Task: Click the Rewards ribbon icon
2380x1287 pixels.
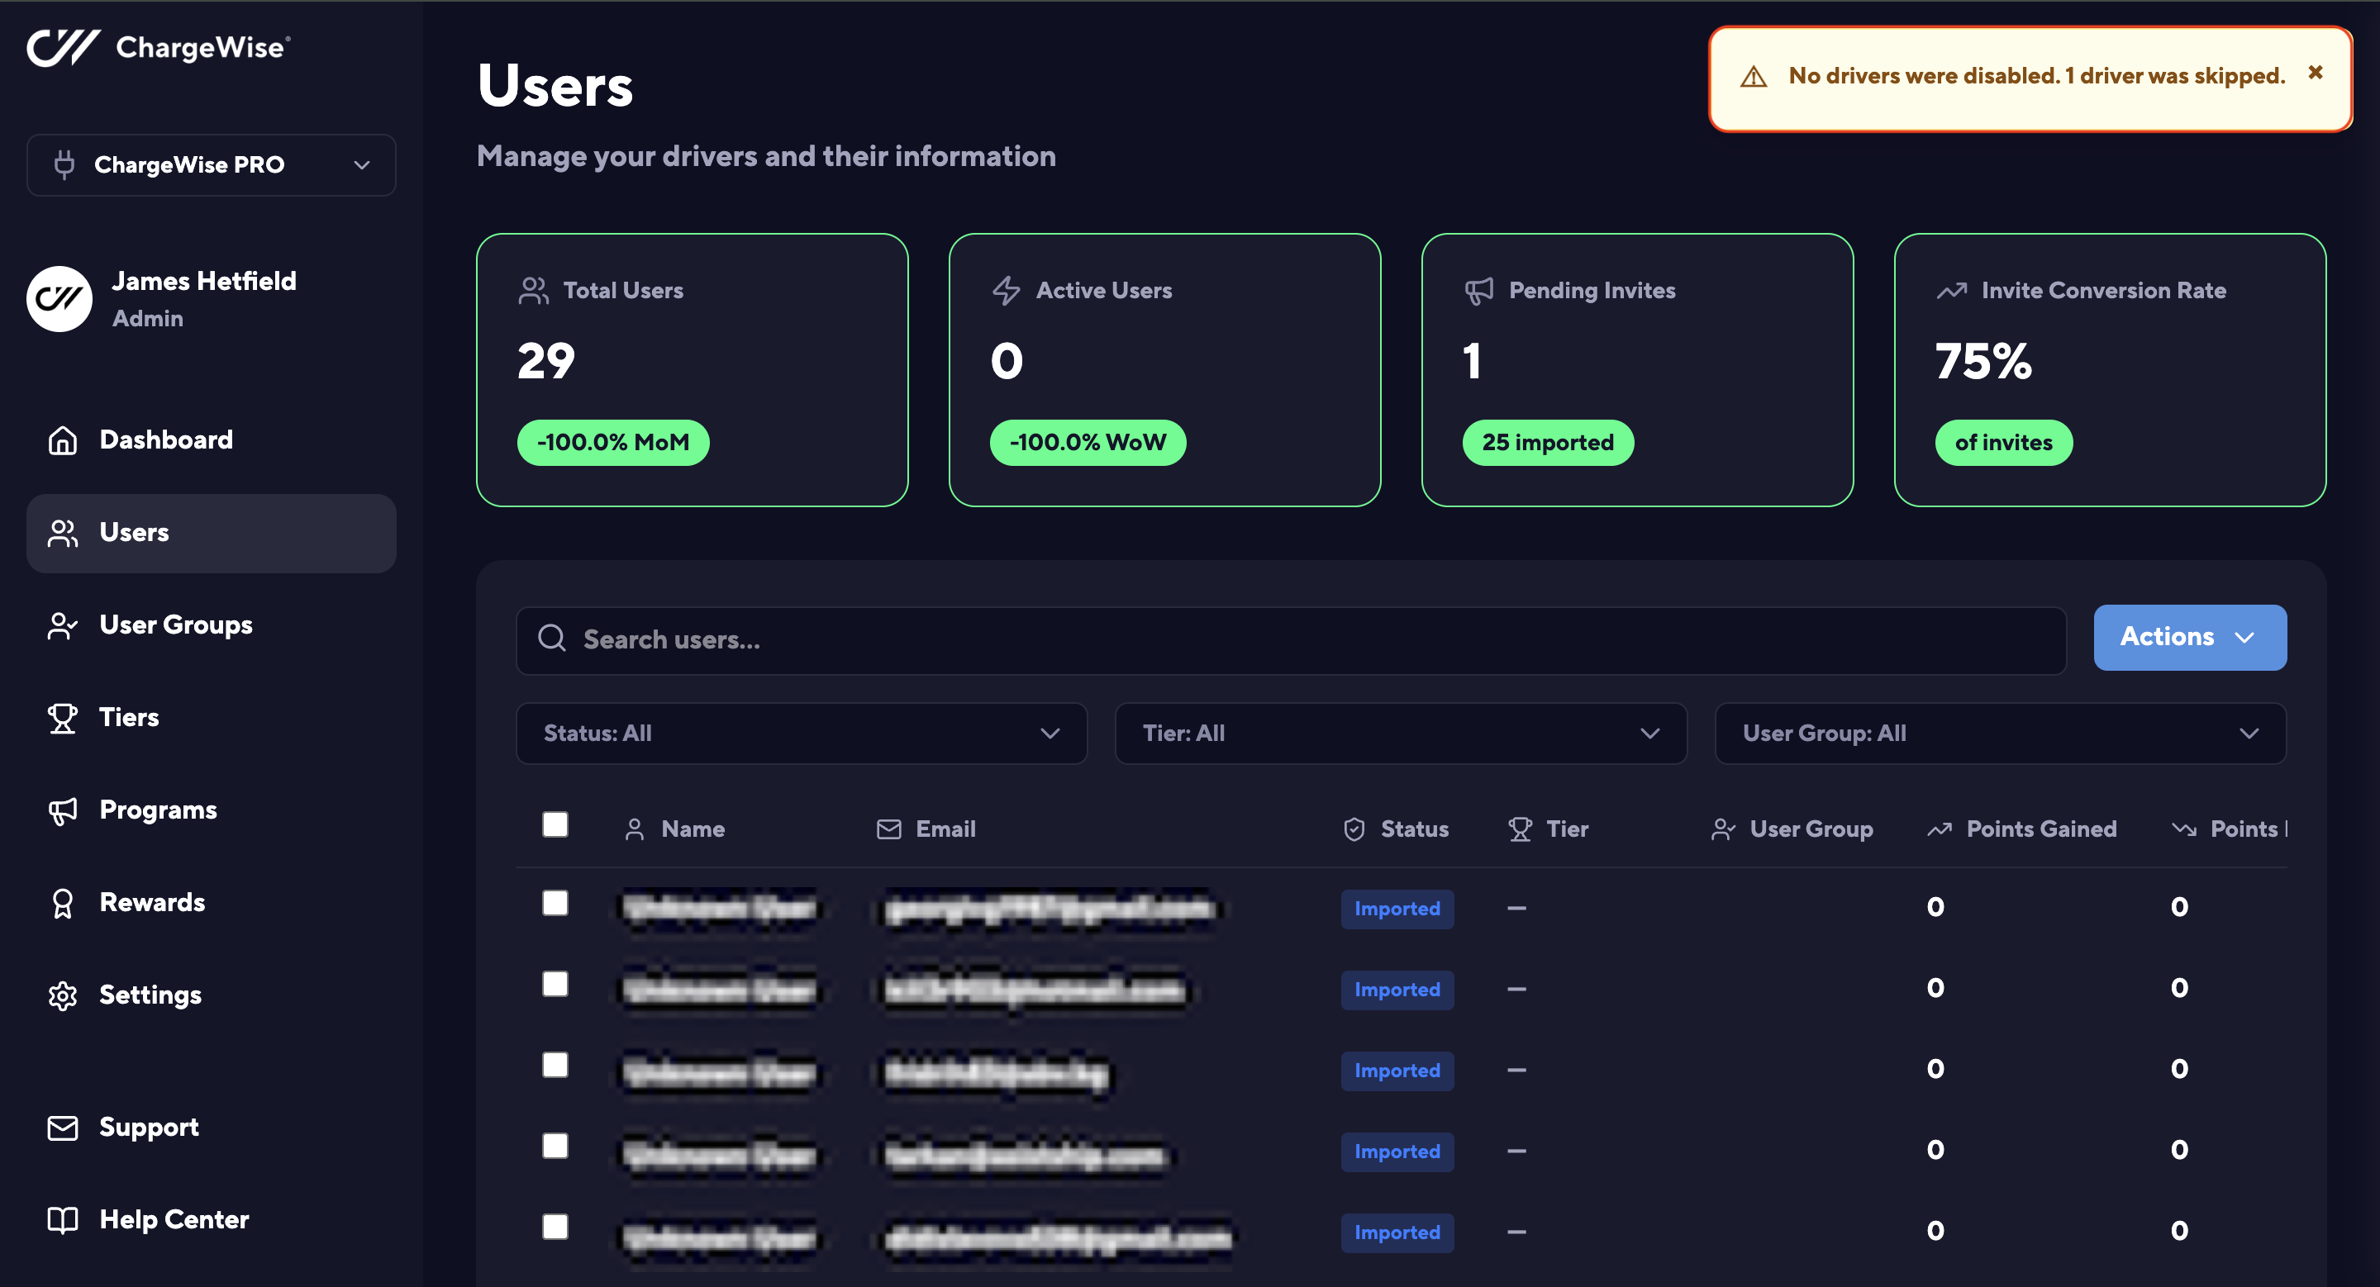Action: tap(63, 903)
